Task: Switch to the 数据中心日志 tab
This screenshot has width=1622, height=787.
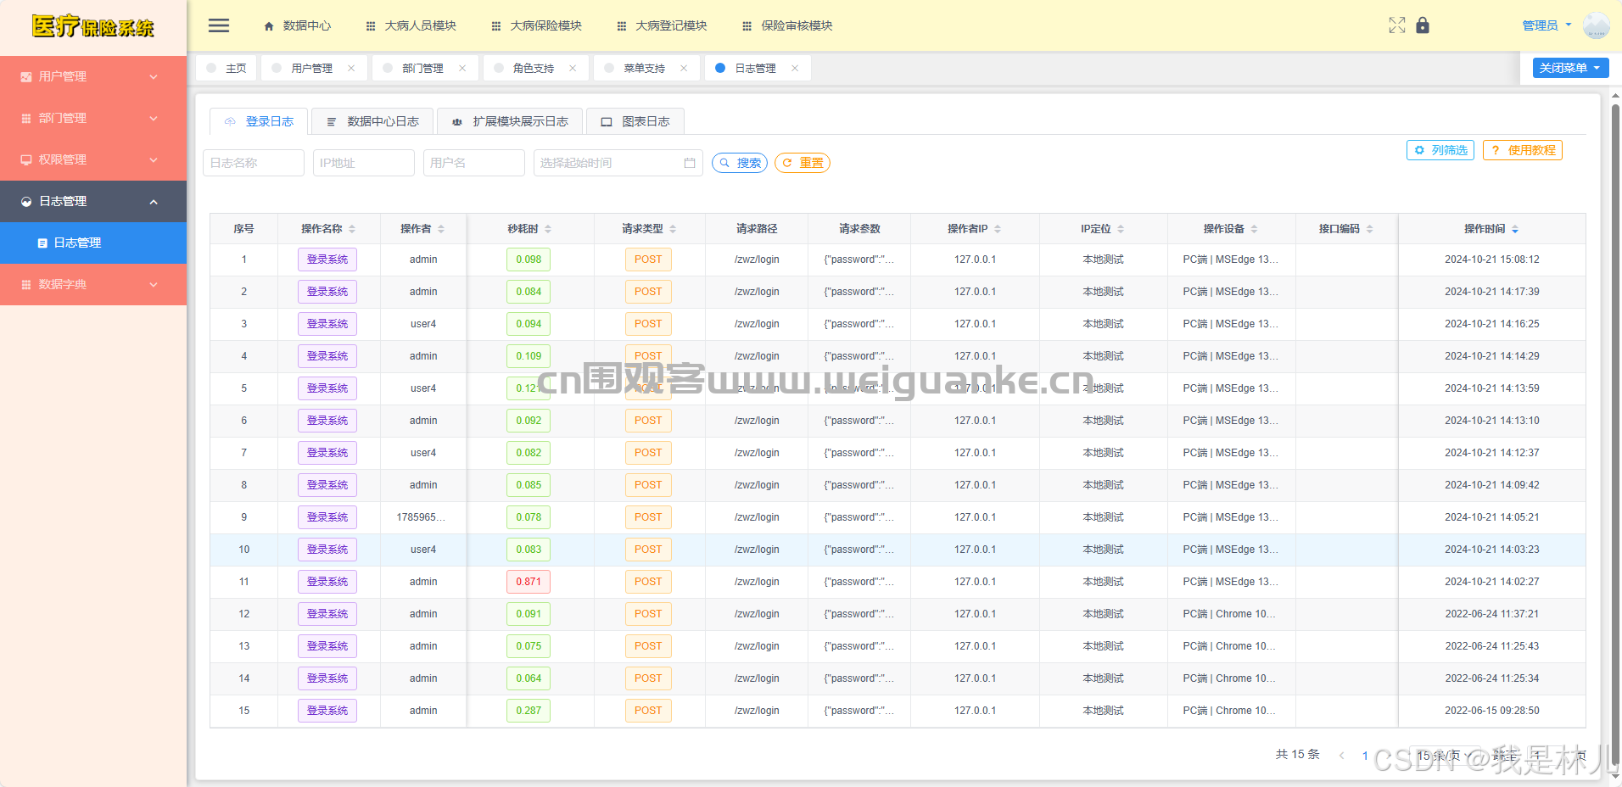Action: (372, 121)
